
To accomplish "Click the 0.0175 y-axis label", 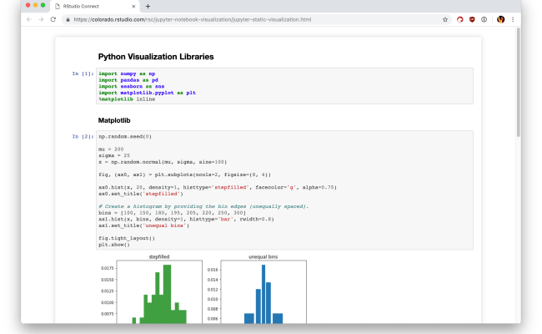I will click(108, 268).
